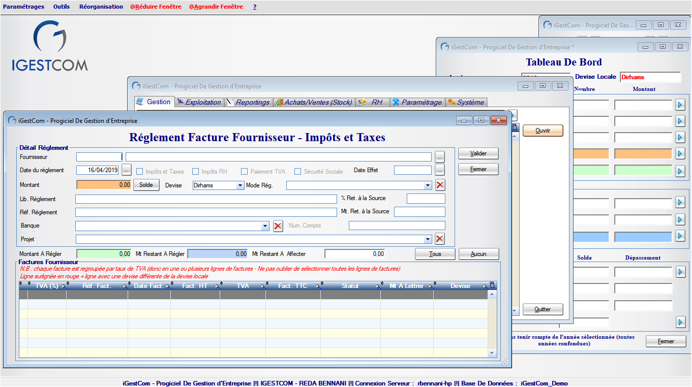Switch to the Système tab
Screen dimensions: 692x387
pos(466,102)
